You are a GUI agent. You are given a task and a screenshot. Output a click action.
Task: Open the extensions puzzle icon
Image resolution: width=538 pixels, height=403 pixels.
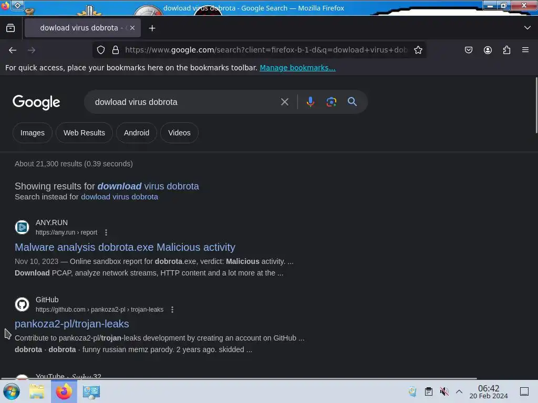coord(506,50)
